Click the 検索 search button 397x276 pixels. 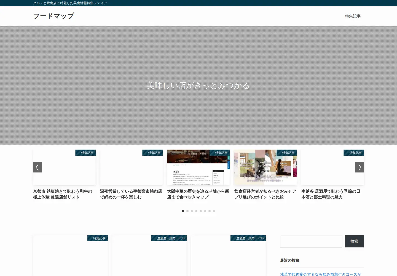(354, 241)
